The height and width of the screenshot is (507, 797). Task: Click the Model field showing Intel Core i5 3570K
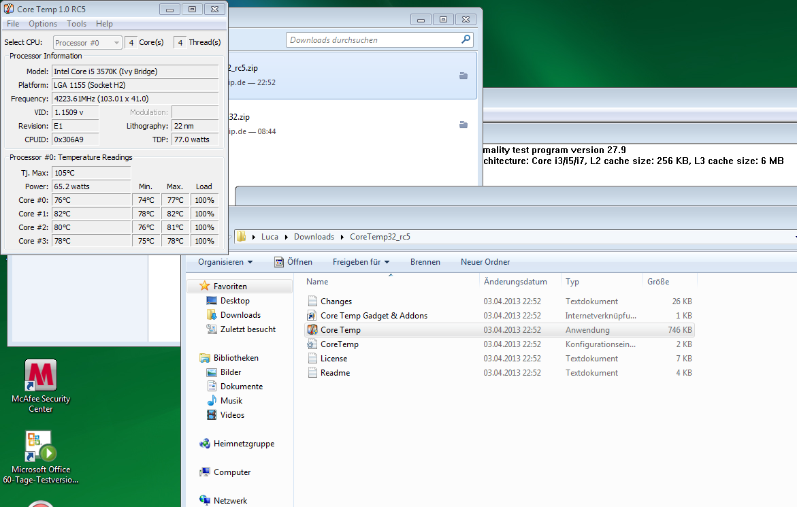[135, 71]
